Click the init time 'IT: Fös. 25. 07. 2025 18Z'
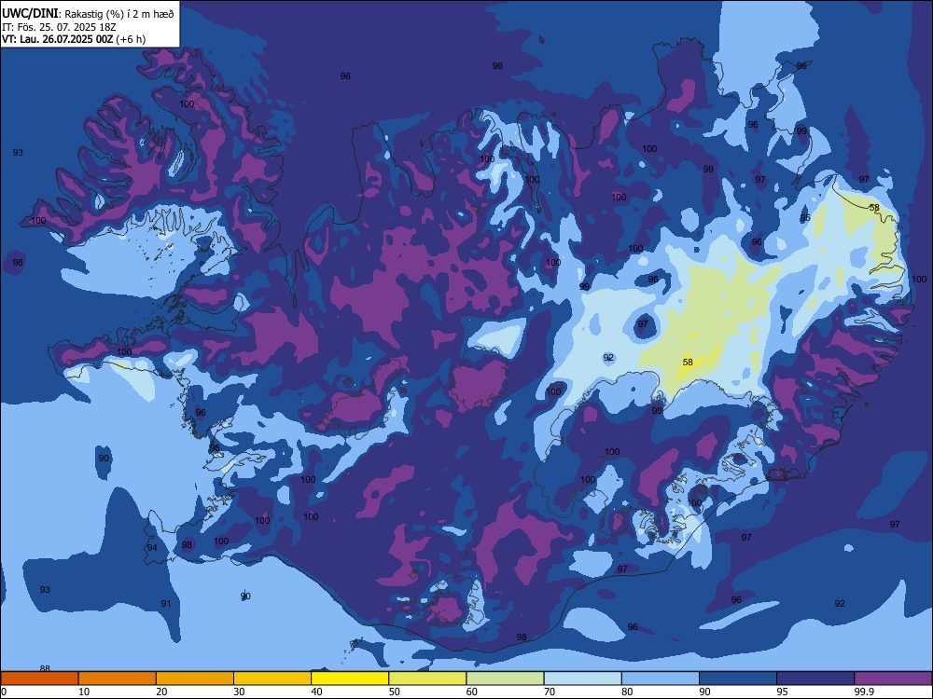The width and height of the screenshot is (933, 699). [58, 27]
